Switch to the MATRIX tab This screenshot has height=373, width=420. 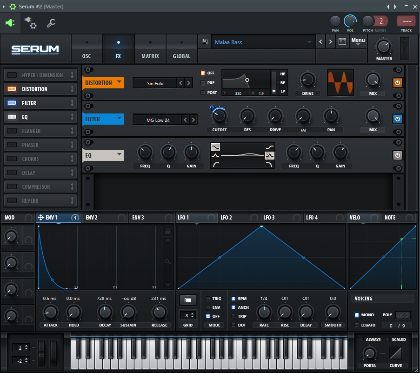tap(150, 50)
